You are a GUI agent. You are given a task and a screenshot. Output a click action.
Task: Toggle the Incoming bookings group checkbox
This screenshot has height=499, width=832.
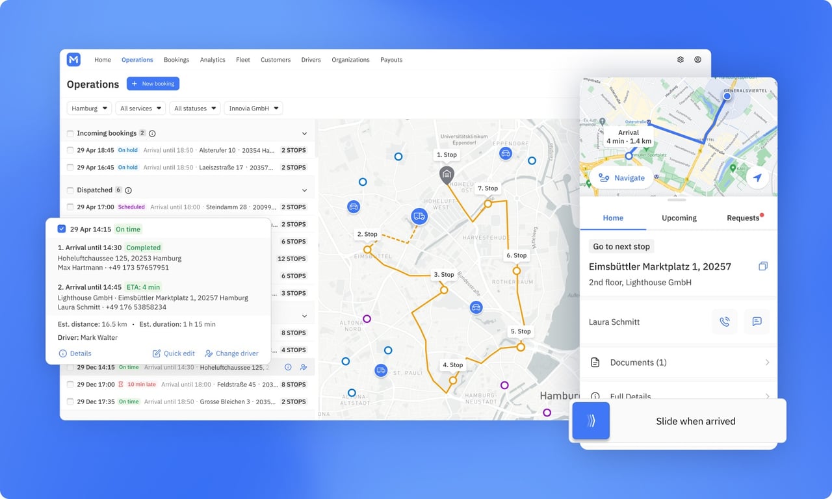point(70,133)
